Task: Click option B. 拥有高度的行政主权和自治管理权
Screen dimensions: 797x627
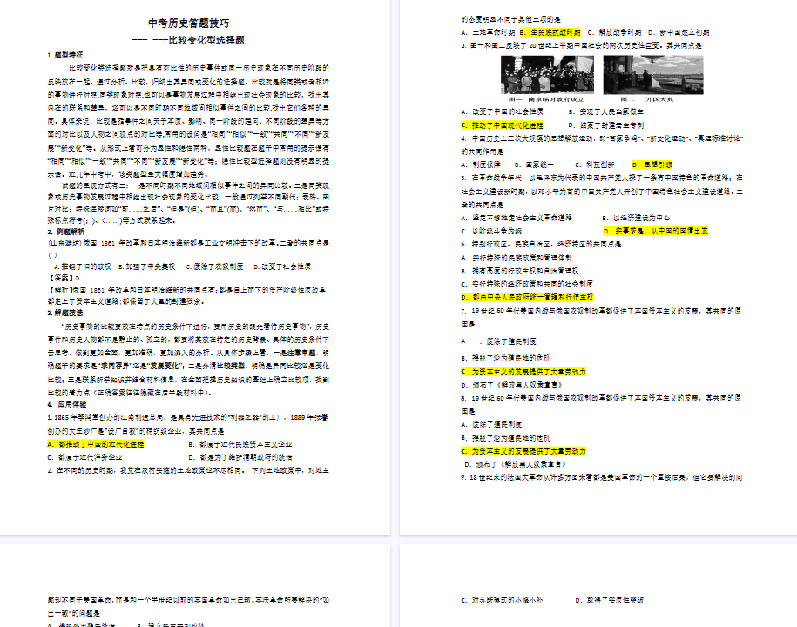Action: (x=520, y=272)
